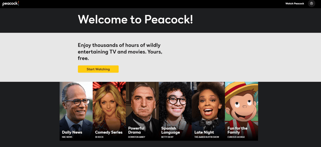Click the yellow Start Watching button
The height and width of the screenshot is (147, 321).
tap(98, 69)
